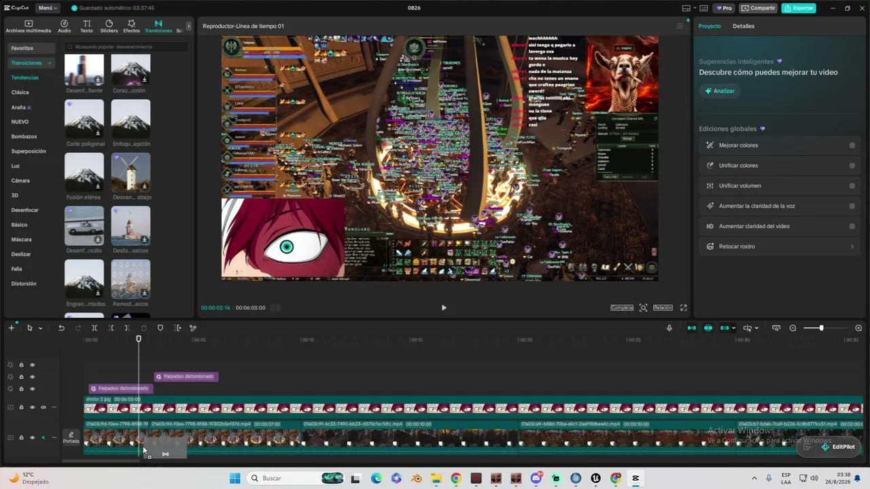
Task: Select the Clásica transition category
Action: click(x=20, y=92)
